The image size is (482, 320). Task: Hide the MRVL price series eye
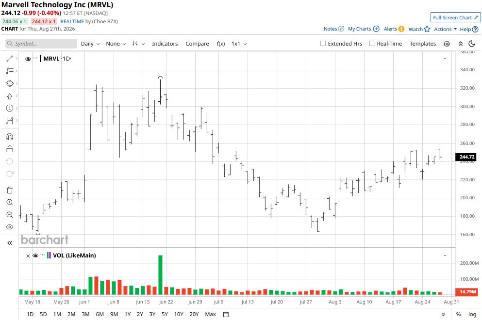[28, 59]
